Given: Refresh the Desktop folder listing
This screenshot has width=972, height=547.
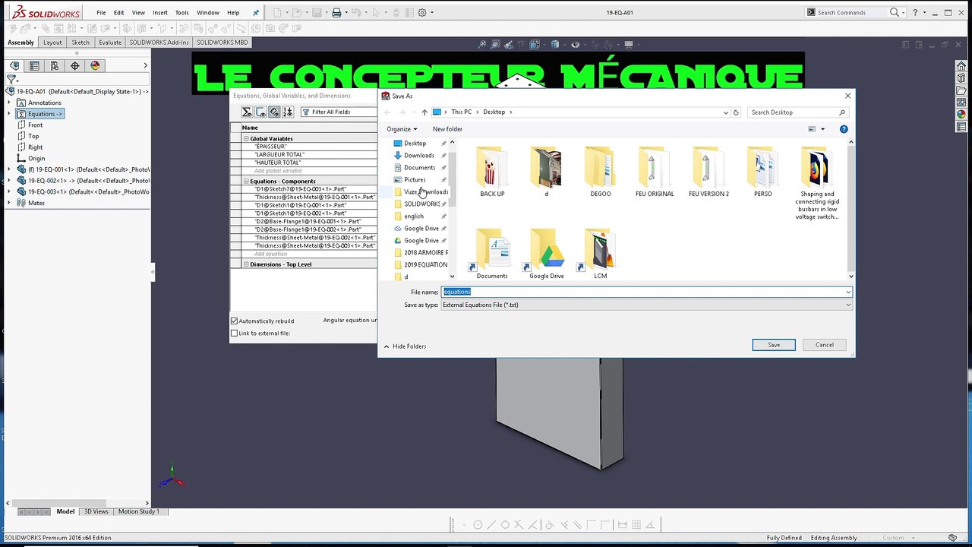Looking at the screenshot, I should click(x=736, y=112).
